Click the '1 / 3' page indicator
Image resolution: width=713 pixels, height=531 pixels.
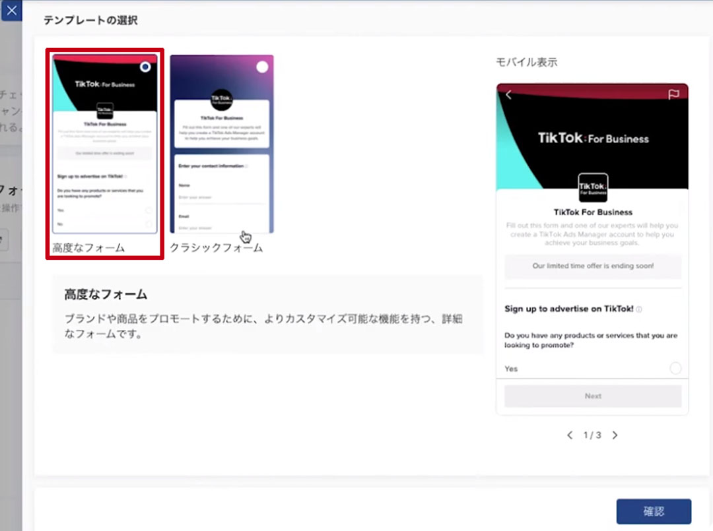(x=592, y=435)
